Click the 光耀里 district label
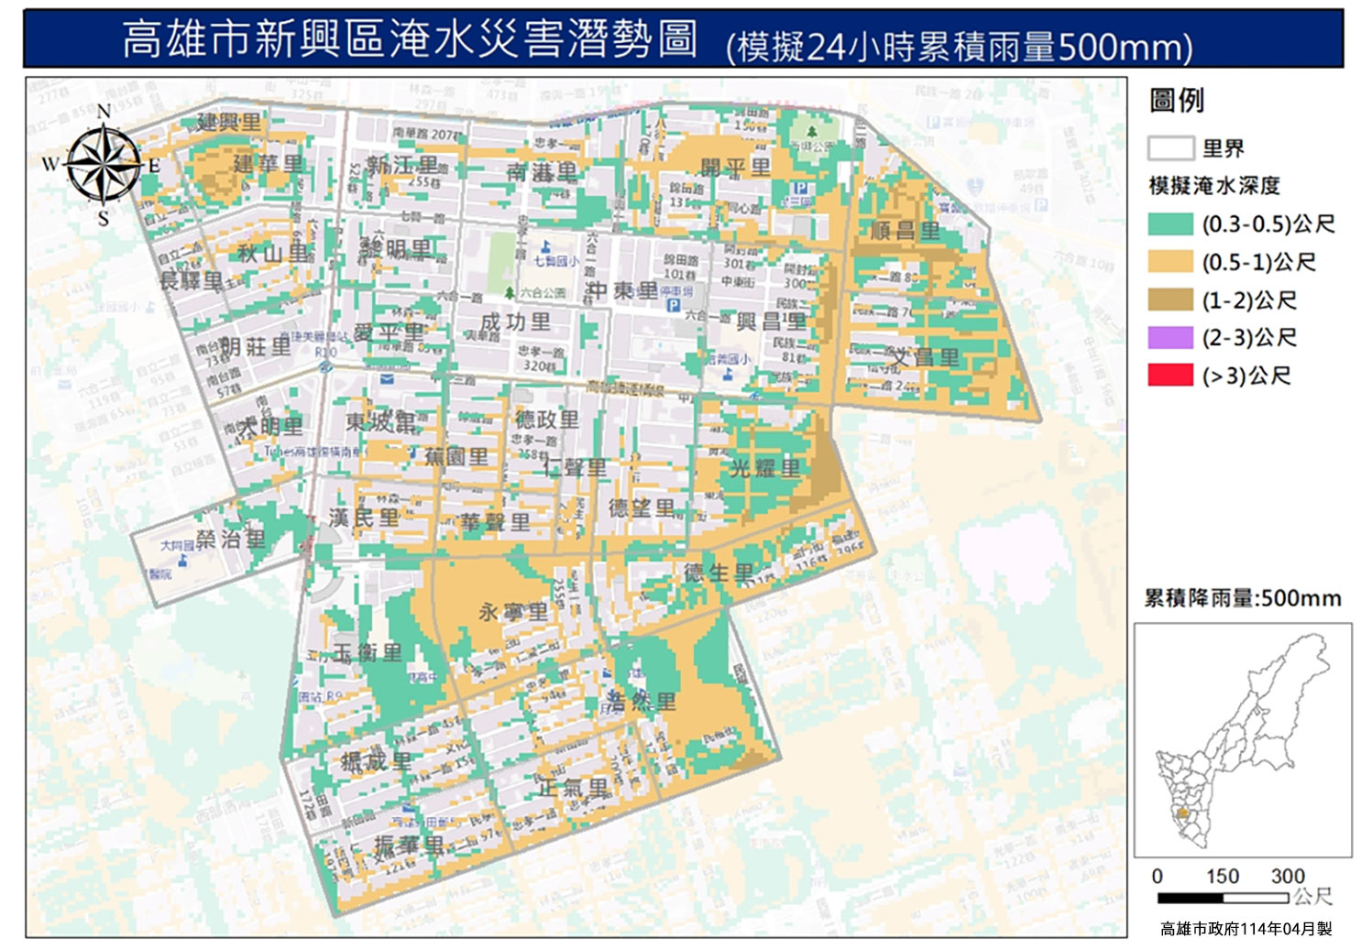The width and height of the screenshot is (1372, 949). pyautogui.click(x=765, y=469)
